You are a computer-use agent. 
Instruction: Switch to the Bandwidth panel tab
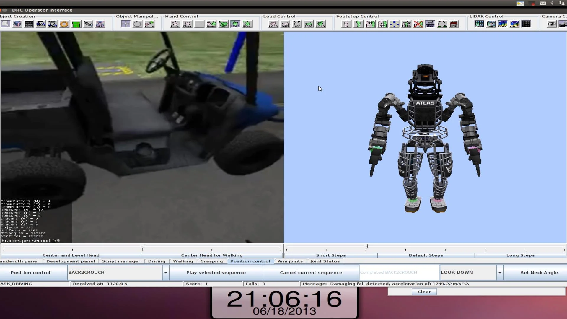[x=19, y=261]
